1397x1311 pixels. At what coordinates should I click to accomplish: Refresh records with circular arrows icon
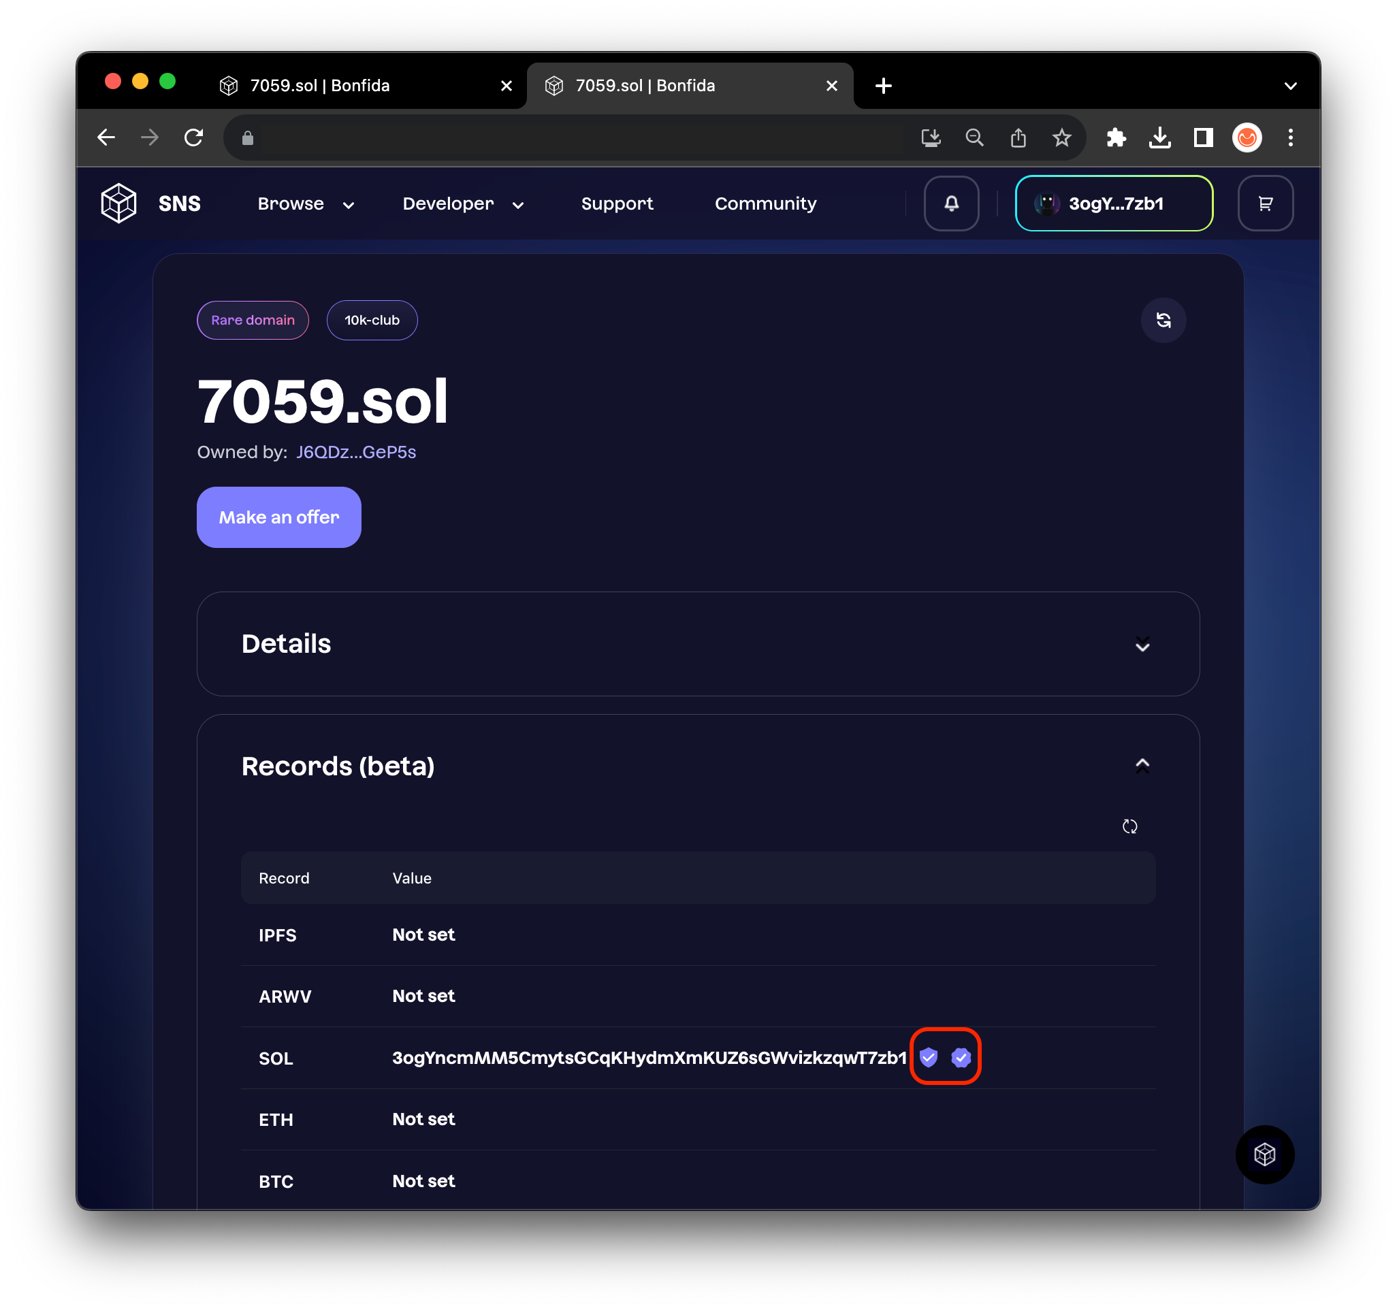[x=1129, y=826]
